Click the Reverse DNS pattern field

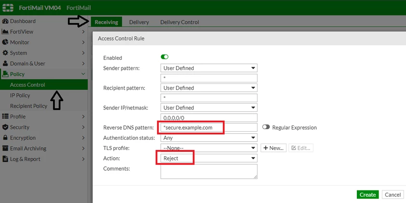209,127
